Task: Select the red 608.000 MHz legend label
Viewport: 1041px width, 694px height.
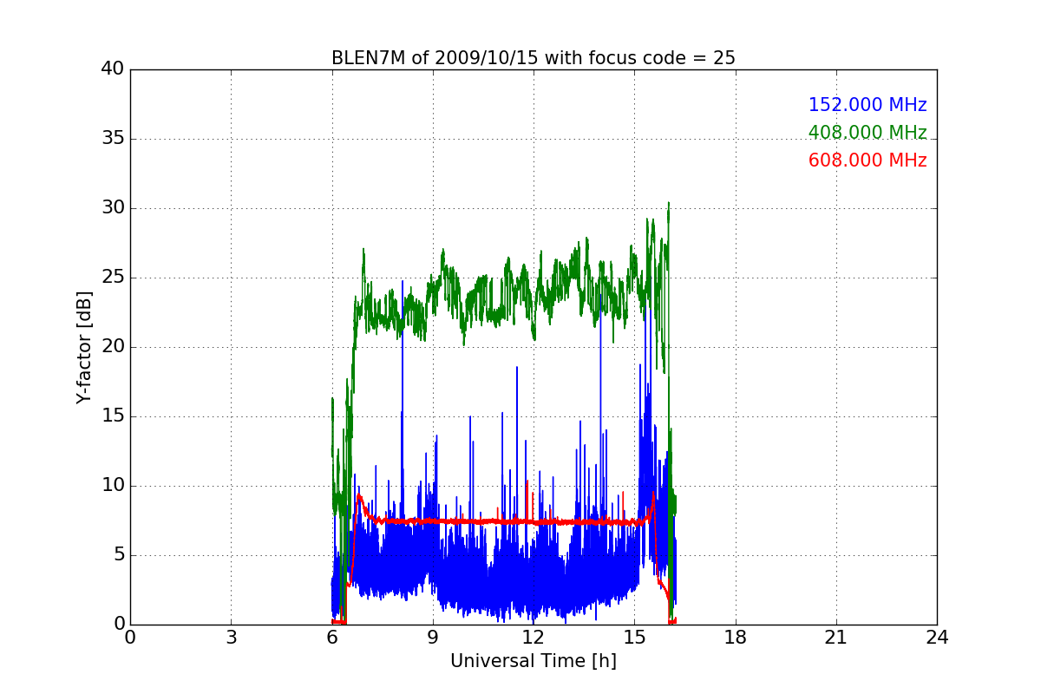Action: point(867,160)
